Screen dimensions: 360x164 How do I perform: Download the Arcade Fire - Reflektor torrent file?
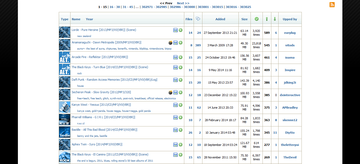point(175,57)
